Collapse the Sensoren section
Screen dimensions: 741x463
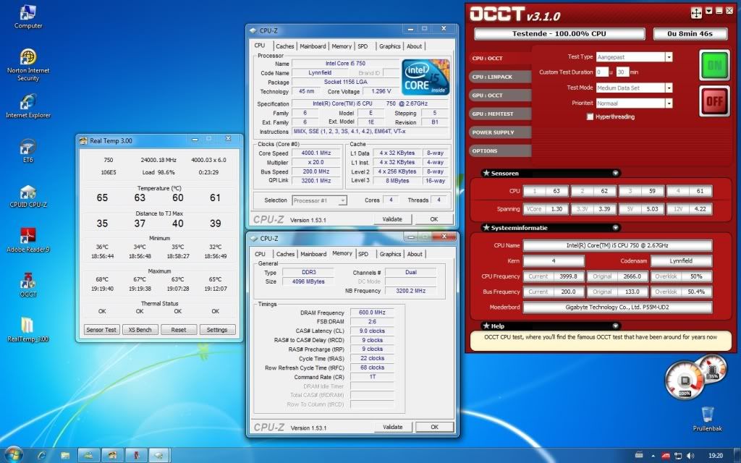[615, 173]
